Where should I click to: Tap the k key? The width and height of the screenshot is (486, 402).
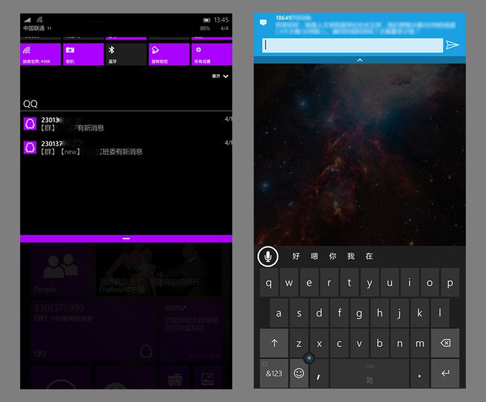(x=420, y=313)
